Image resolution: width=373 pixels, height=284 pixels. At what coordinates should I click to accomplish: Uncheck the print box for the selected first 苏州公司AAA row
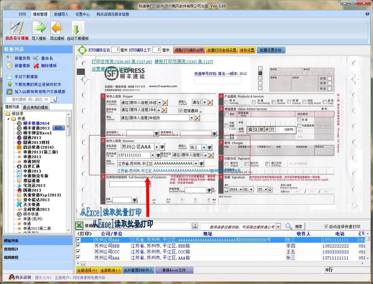[78, 240]
